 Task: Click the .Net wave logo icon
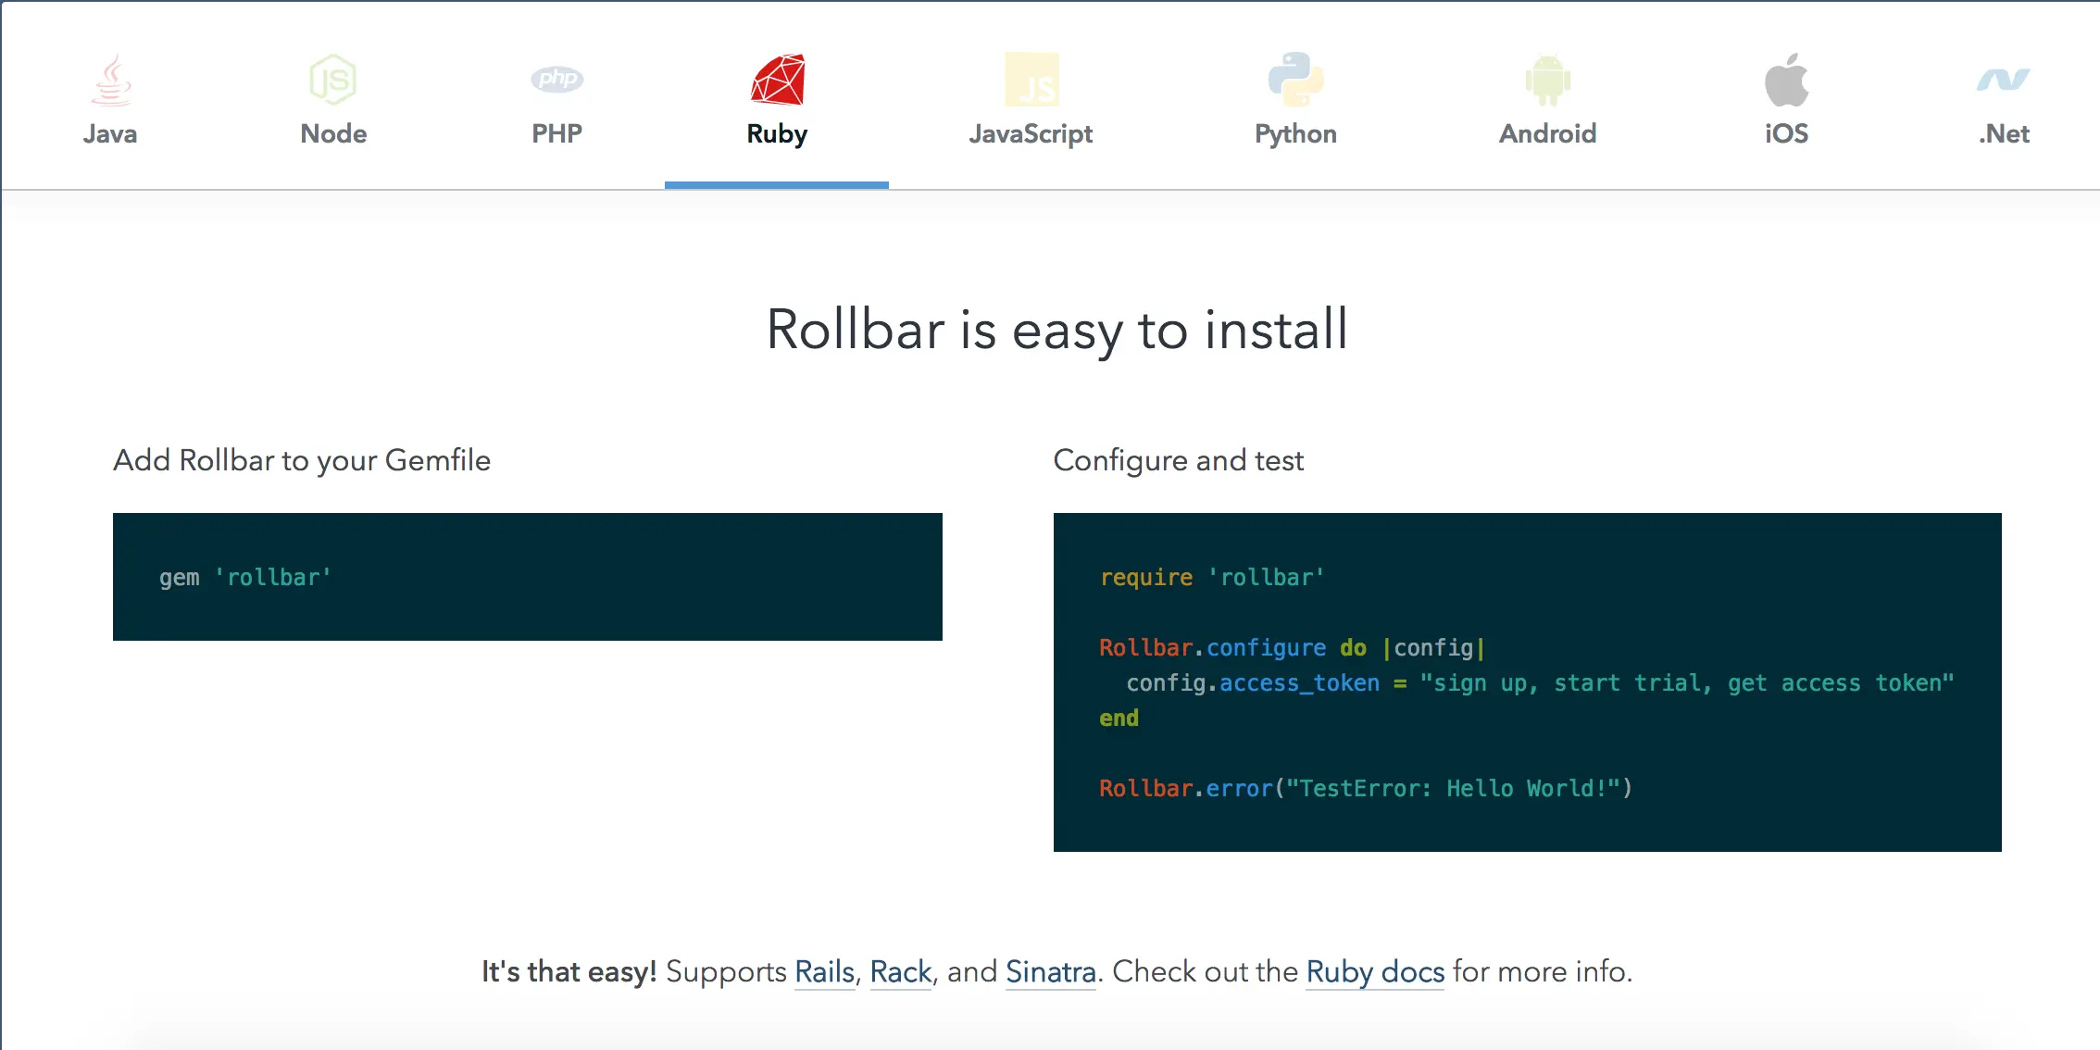[2003, 80]
